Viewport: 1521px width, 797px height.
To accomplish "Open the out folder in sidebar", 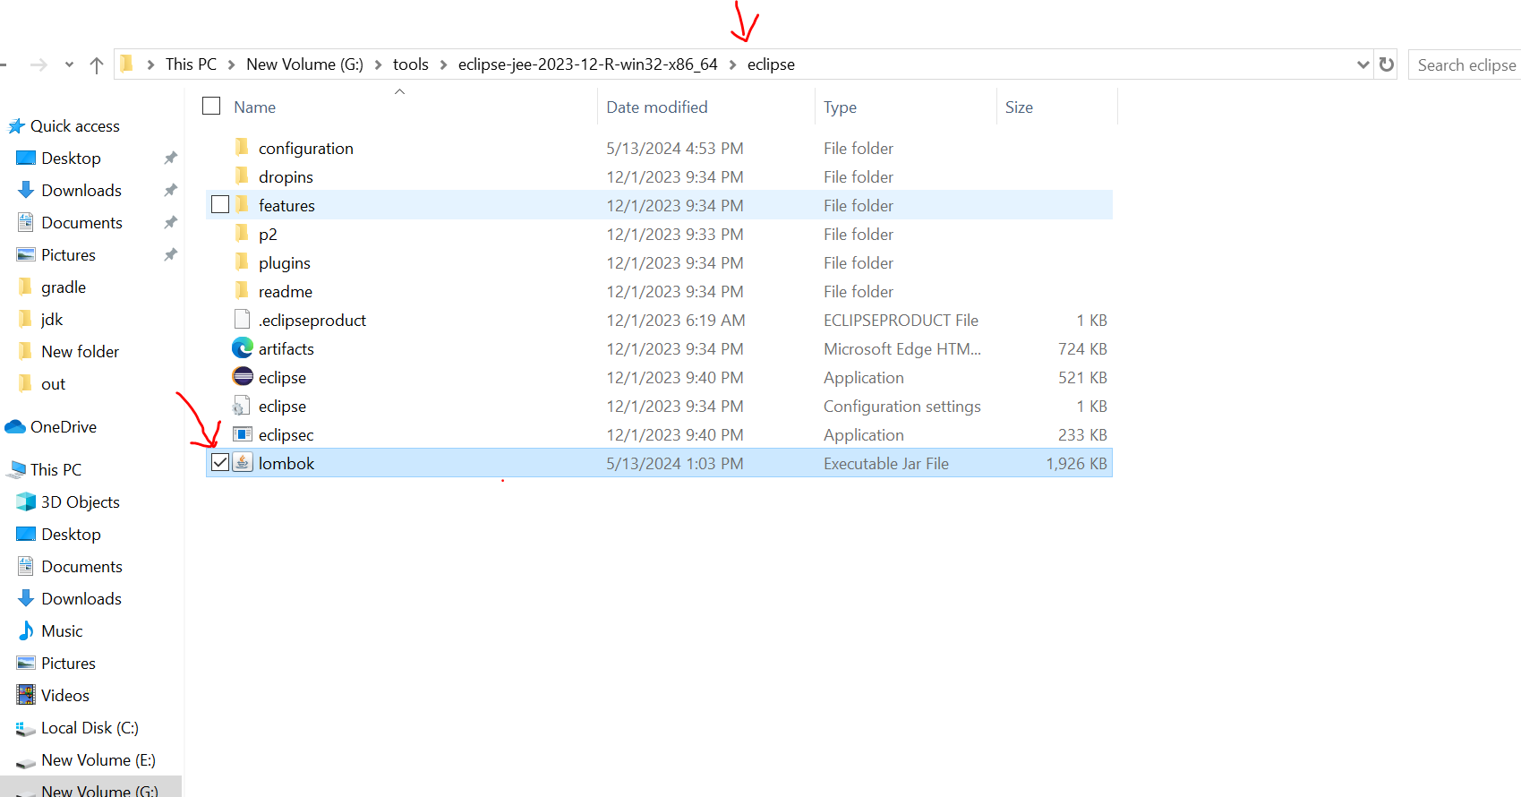I will tap(53, 384).
